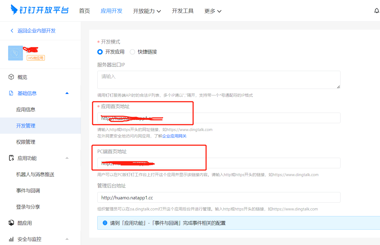Collapse the 基础信息 section arrow
This screenshot has width=380, height=245.
67,93
